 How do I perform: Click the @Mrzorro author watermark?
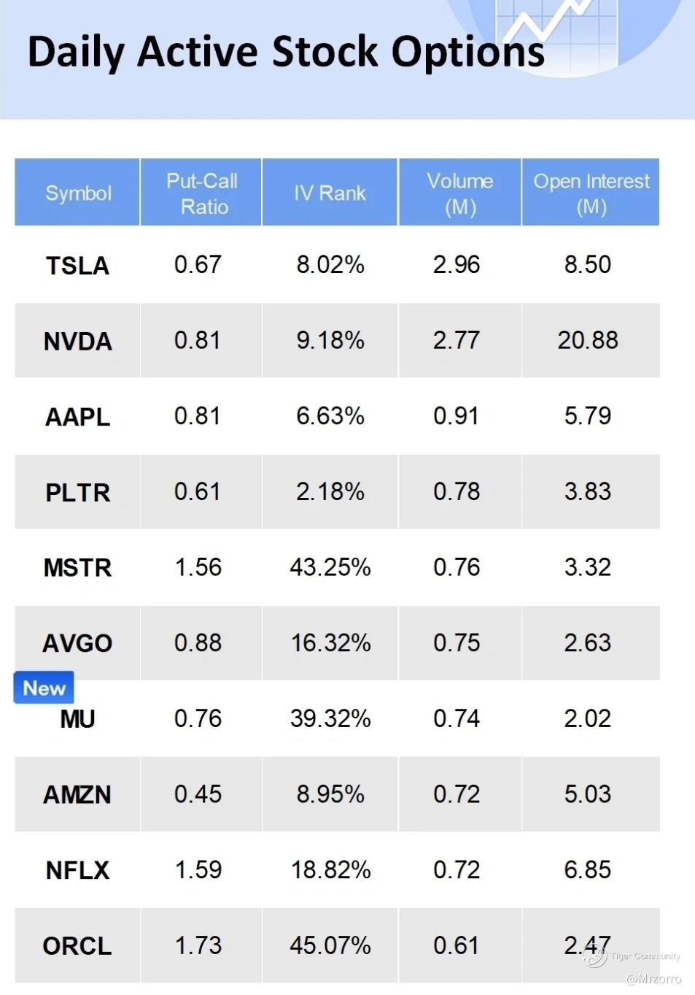(653, 979)
